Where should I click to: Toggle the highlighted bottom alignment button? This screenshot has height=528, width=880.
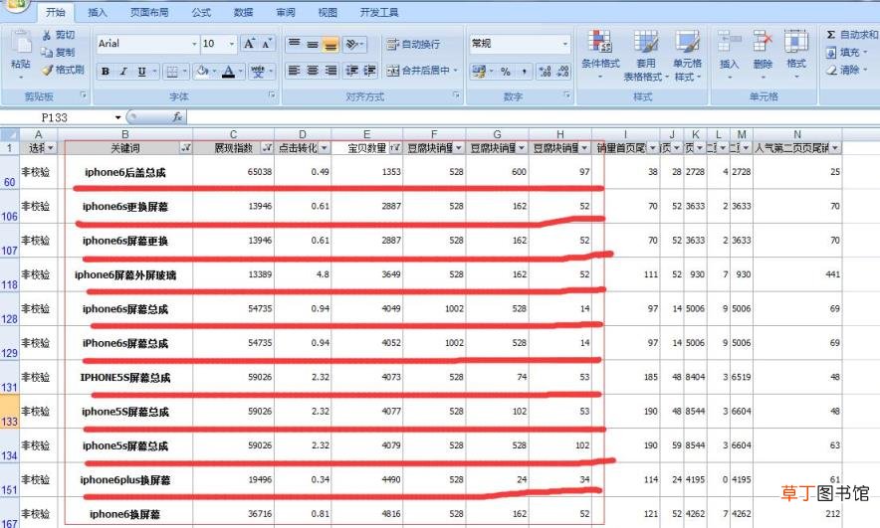[331, 44]
